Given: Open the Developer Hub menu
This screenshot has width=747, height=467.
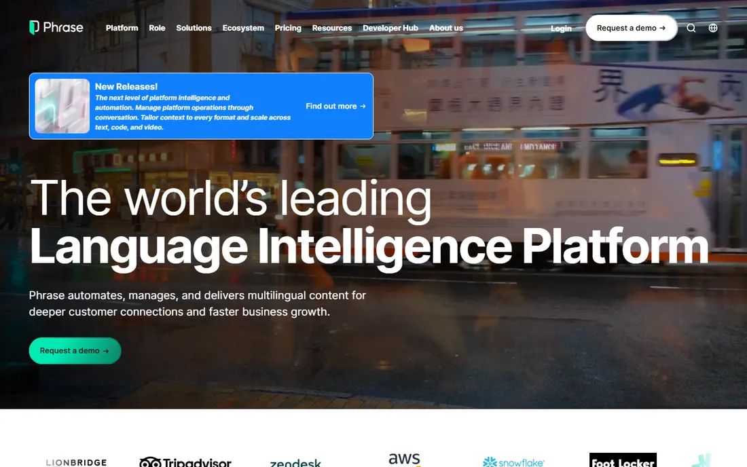Looking at the screenshot, I should (x=390, y=28).
